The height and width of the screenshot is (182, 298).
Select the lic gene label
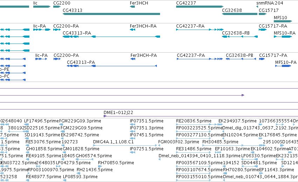point(35,3)
